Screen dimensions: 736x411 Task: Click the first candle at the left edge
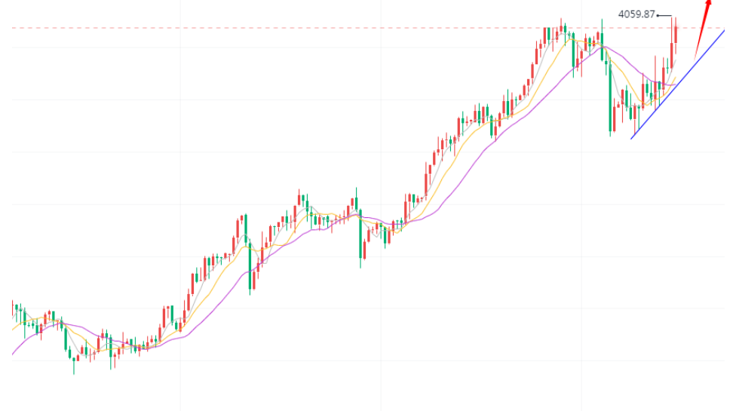(13, 307)
